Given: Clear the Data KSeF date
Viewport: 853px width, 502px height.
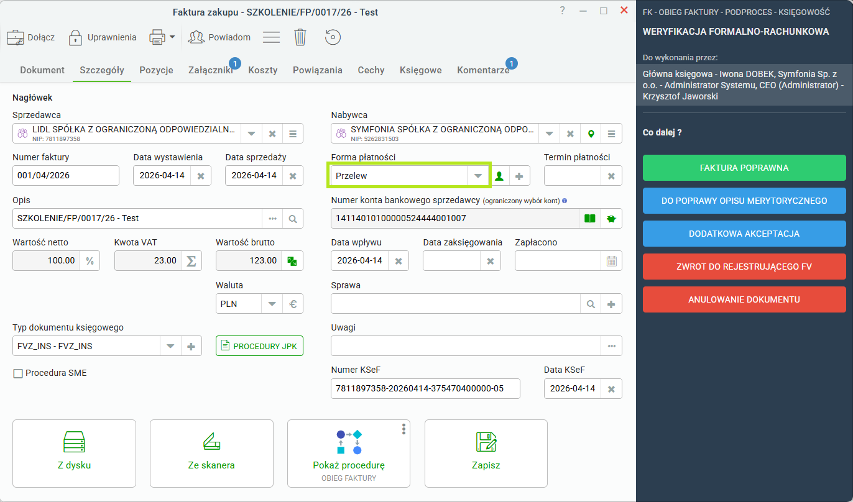Looking at the screenshot, I should click(x=612, y=389).
